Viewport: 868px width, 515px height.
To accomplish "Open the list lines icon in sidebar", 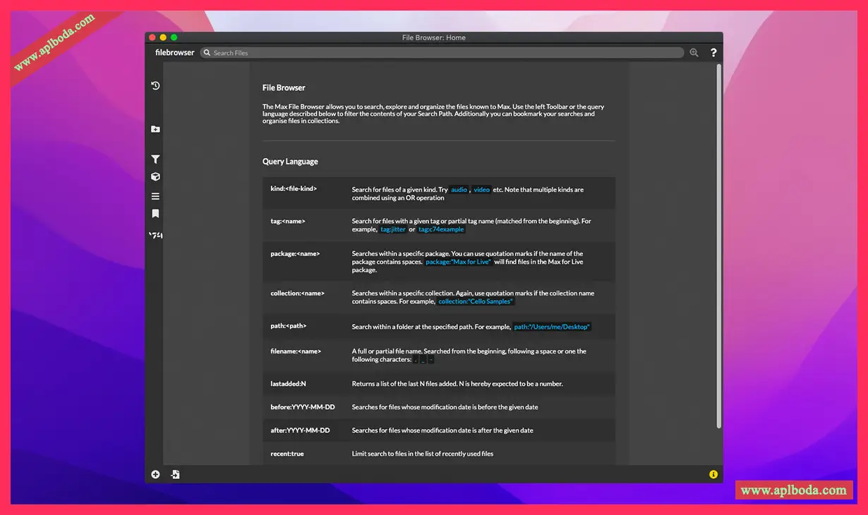I will 155,196.
